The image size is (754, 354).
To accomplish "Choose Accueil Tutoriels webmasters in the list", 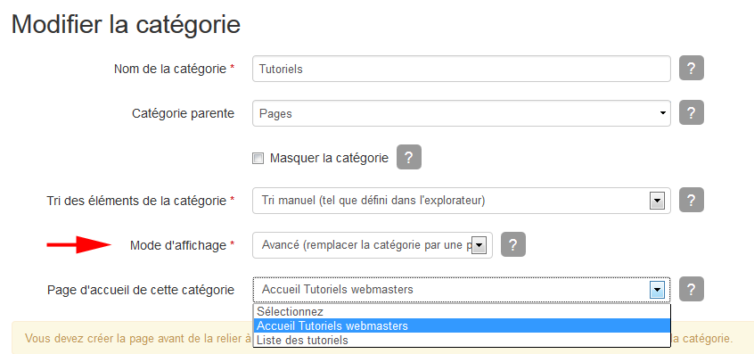I will [x=461, y=325].
